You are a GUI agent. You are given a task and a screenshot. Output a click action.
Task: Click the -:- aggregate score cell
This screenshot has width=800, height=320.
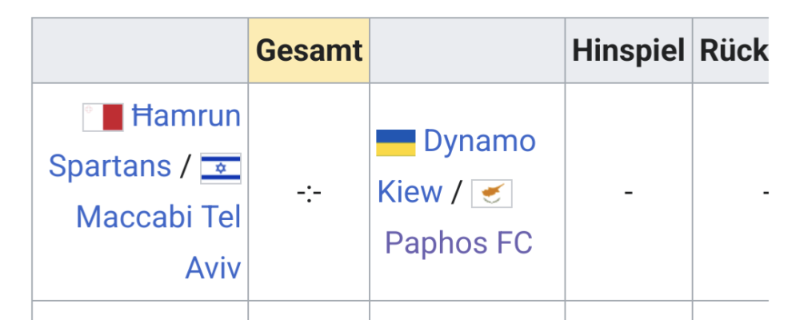pos(309,193)
